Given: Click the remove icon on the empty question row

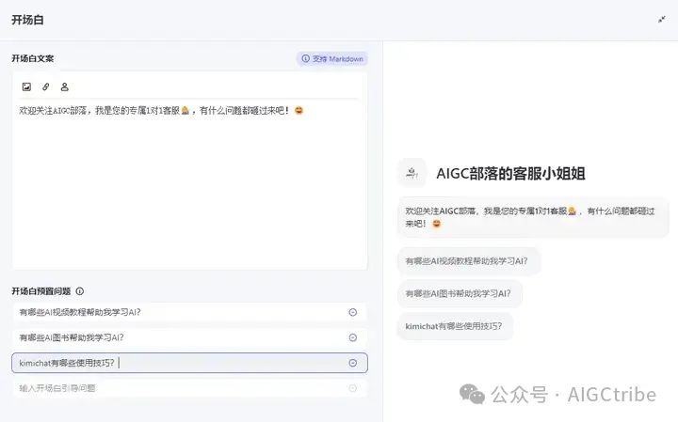Looking at the screenshot, I should click(x=352, y=387).
